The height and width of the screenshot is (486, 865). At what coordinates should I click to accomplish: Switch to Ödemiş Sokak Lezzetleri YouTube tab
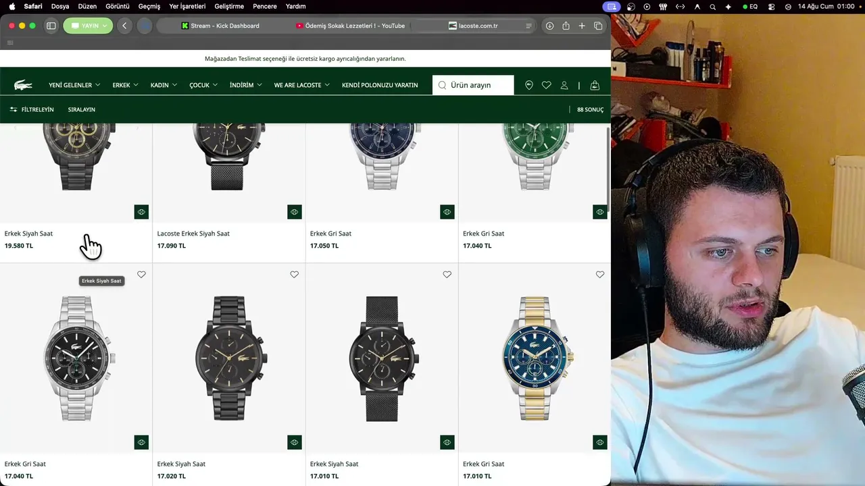point(350,26)
